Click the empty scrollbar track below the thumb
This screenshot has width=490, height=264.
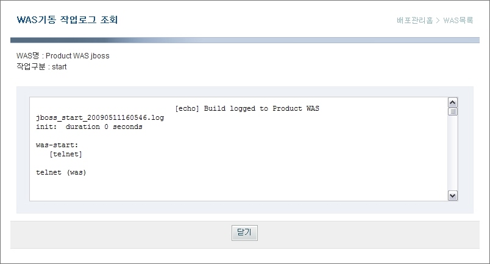coord(452,152)
